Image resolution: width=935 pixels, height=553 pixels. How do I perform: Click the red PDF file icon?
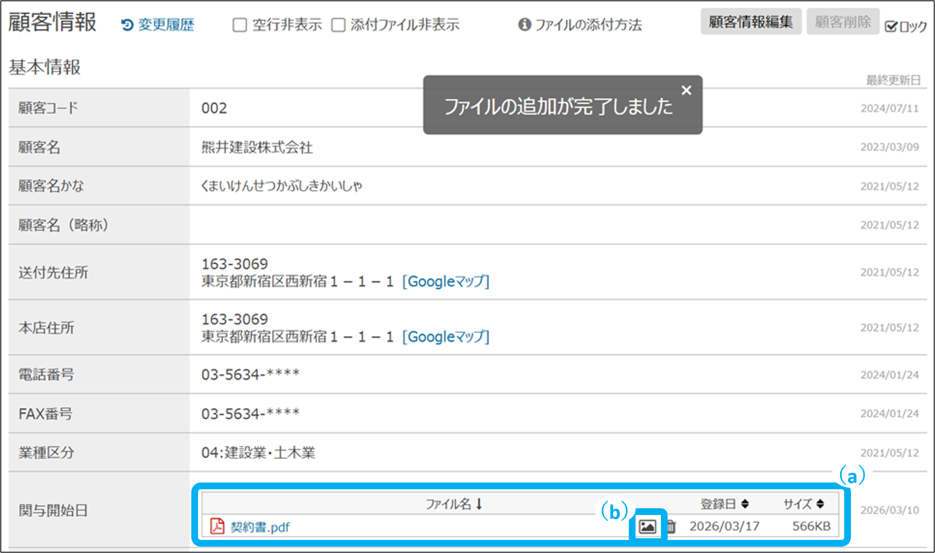click(217, 526)
